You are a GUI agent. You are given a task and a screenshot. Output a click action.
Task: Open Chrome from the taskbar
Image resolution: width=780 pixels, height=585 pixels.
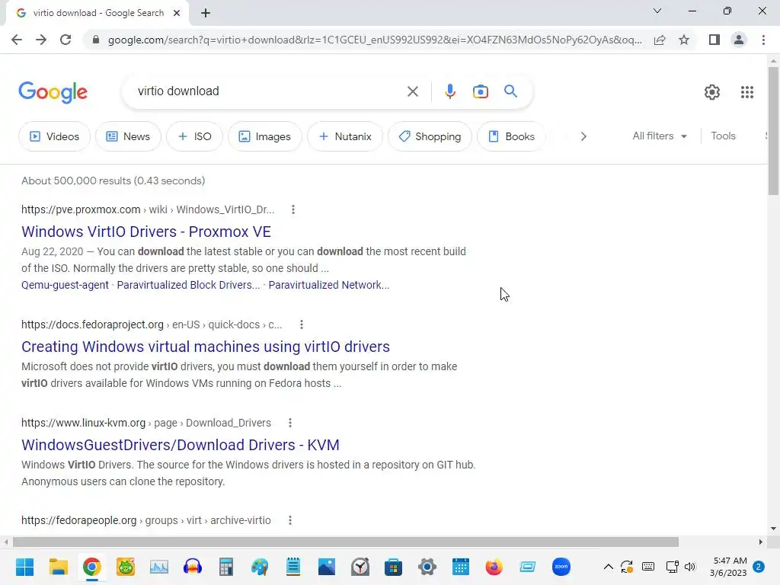(92, 567)
